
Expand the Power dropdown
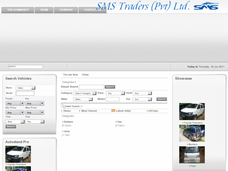(x=15, y=103)
